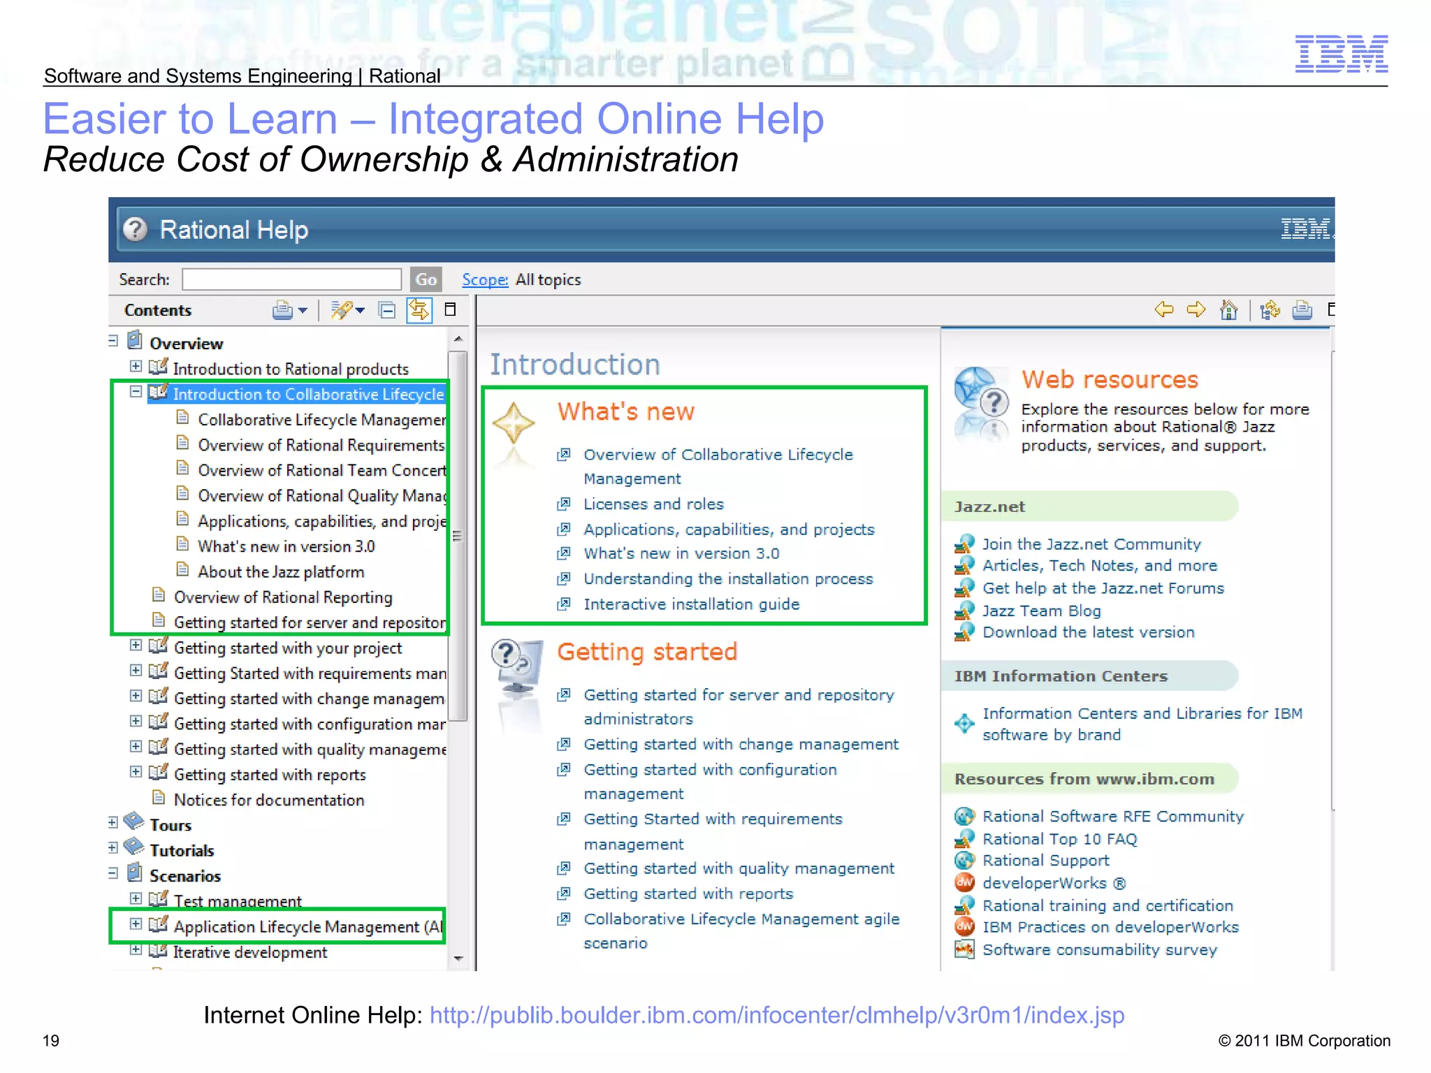
Task: Click the Articles, Tech Notes, and more icon
Action: [x=964, y=564]
